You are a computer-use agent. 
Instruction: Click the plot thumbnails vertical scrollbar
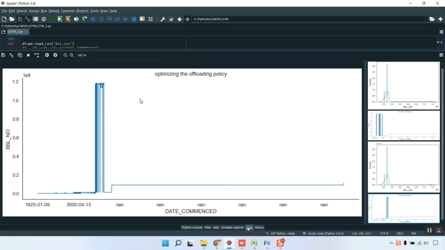pos(442,142)
